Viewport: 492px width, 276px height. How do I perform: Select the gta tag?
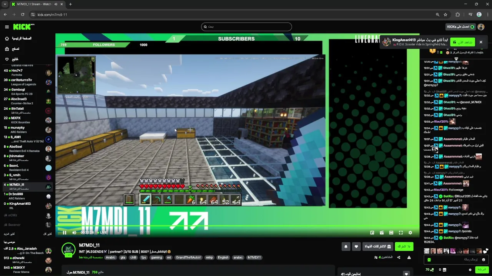click(123, 258)
